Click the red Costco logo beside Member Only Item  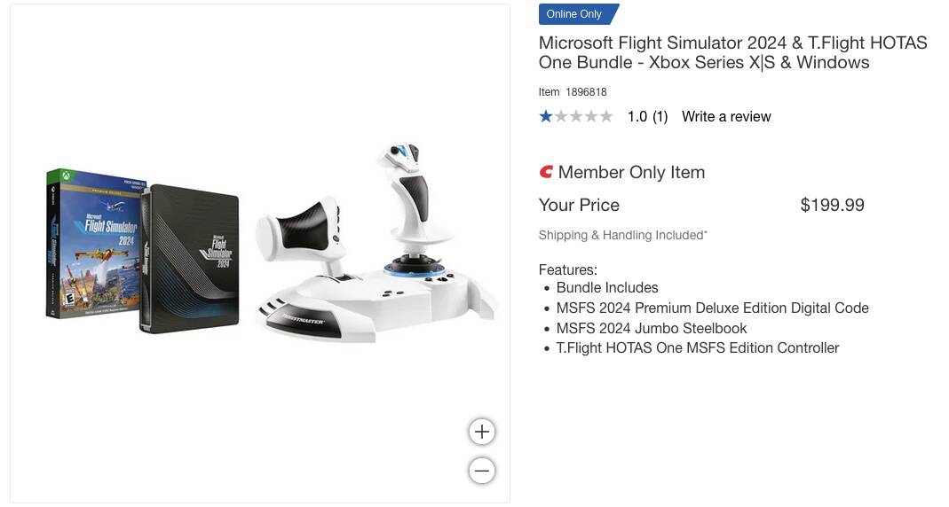[x=546, y=172]
